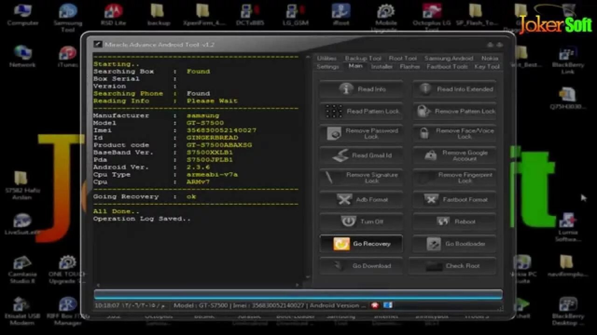Open Computer desktop icon
The width and height of the screenshot is (597, 335).
coord(22,15)
